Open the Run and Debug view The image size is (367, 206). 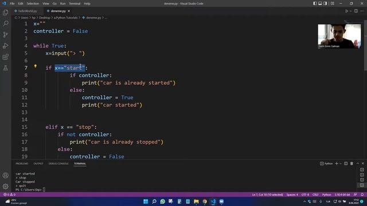click(5, 46)
